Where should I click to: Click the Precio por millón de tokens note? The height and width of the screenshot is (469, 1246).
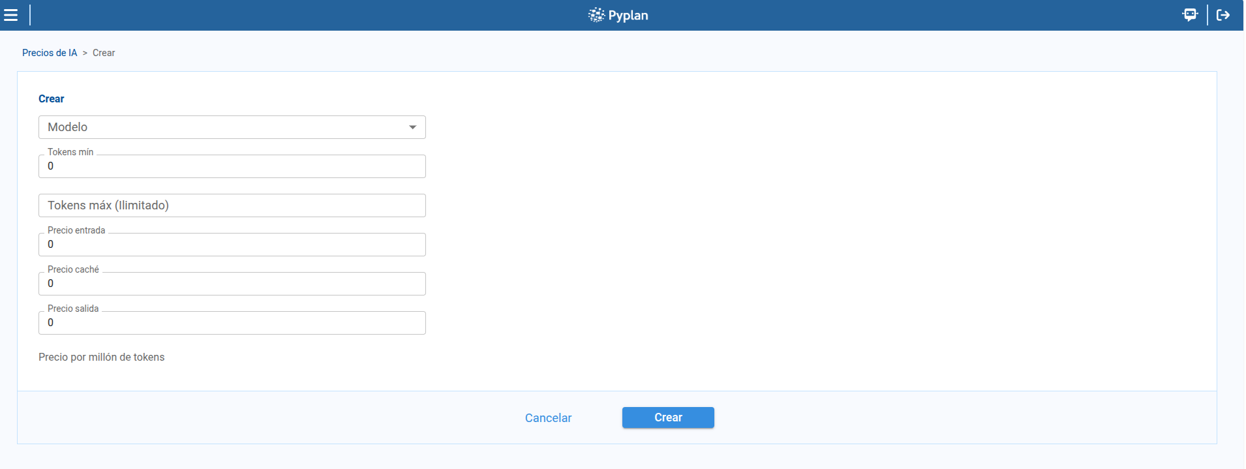point(102,357)
